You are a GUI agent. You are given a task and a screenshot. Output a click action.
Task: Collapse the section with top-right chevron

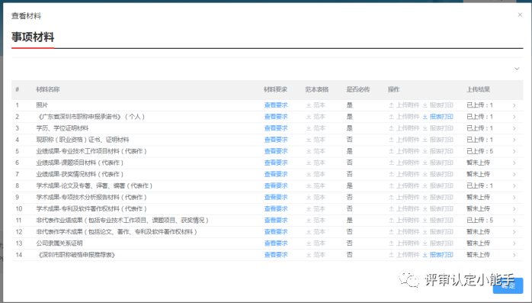[x=517, y=69]
